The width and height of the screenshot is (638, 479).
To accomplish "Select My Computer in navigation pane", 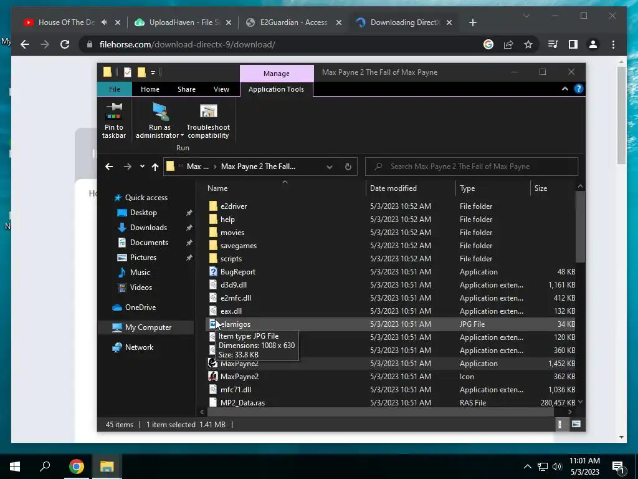I will pos(148,327).
